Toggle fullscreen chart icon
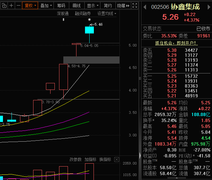This screenshot has width=212, height=180. (x=135, y=6)
